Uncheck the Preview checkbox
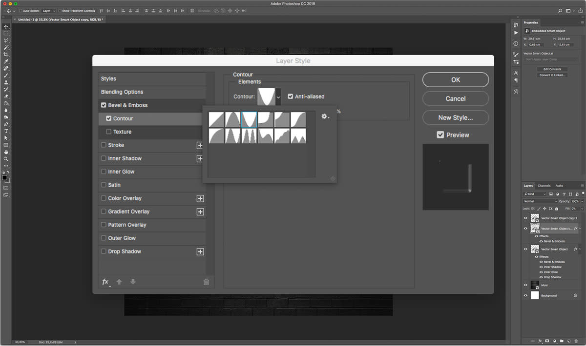 pyautogui.click(x=440, y=135)
